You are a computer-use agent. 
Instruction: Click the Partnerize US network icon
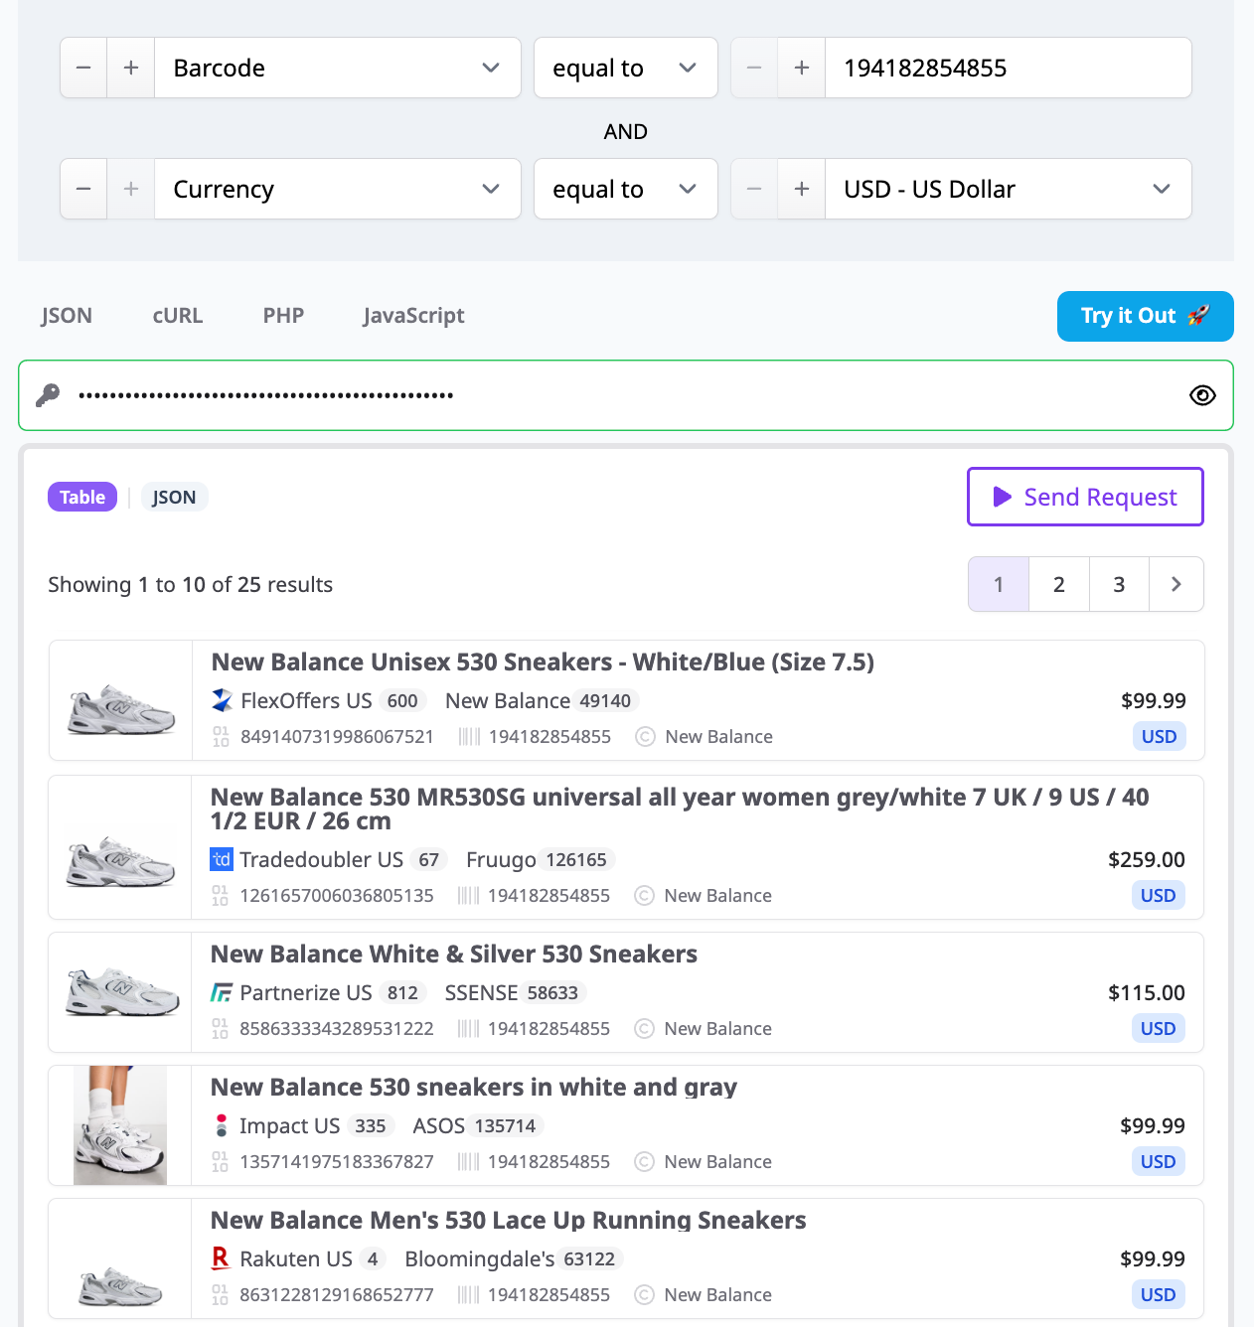[222, 992]
